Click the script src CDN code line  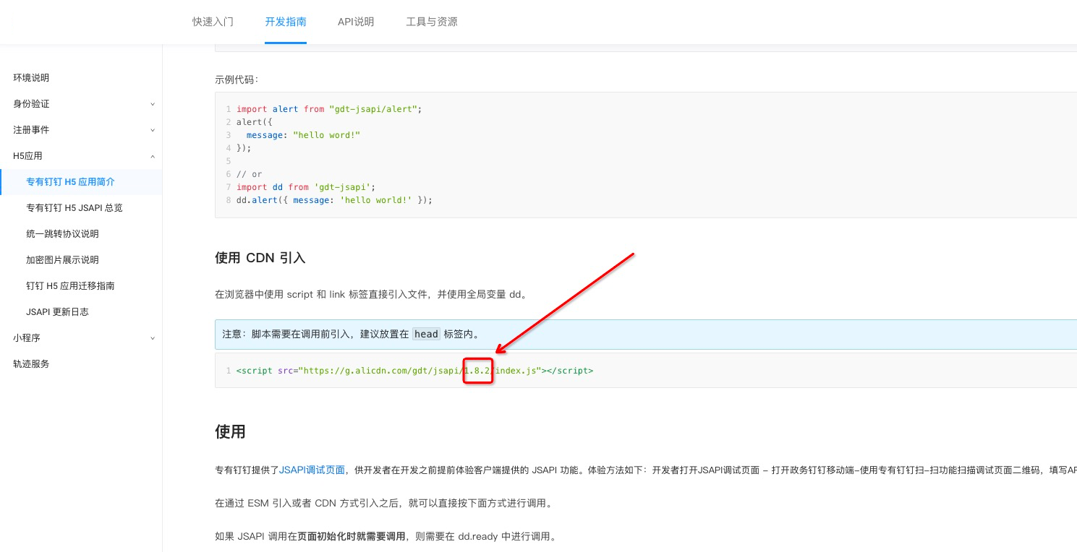coord(414,371)
